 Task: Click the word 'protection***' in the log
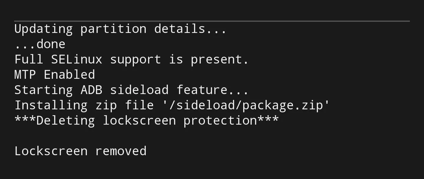pyautogui.click(x=231, y=121)
